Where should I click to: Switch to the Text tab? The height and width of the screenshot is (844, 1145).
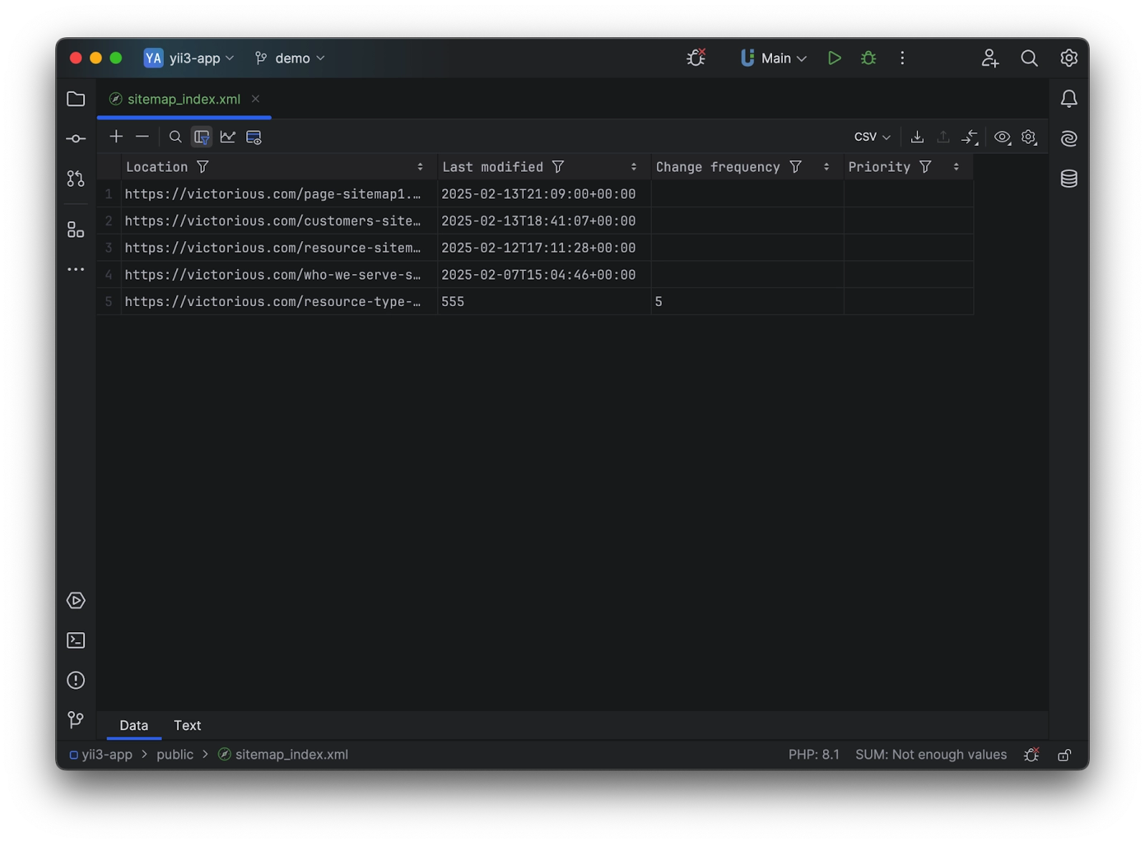point(187,725)
